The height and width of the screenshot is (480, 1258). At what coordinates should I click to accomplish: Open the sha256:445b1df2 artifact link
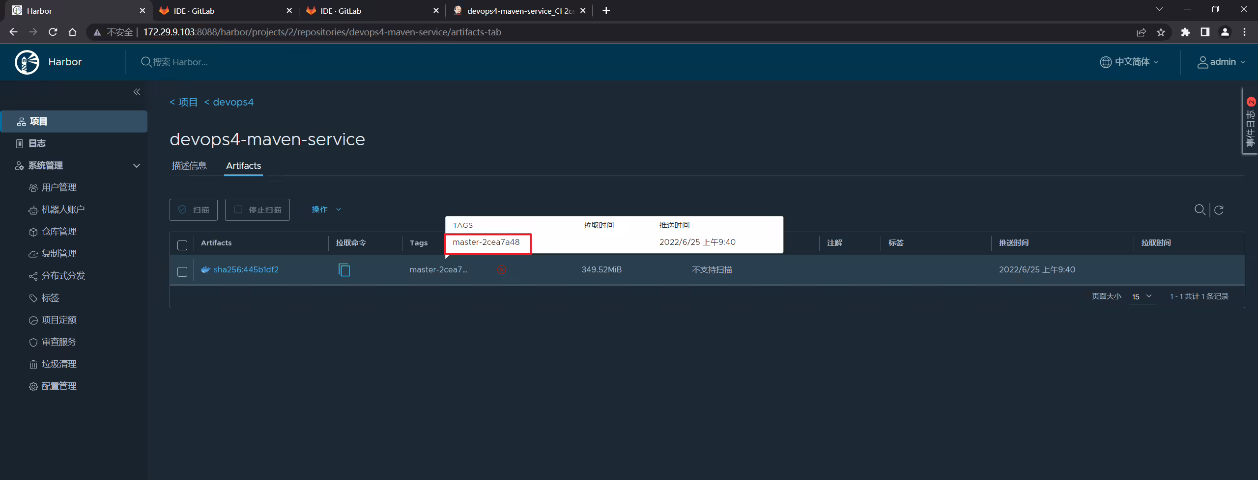click(246, 269)
